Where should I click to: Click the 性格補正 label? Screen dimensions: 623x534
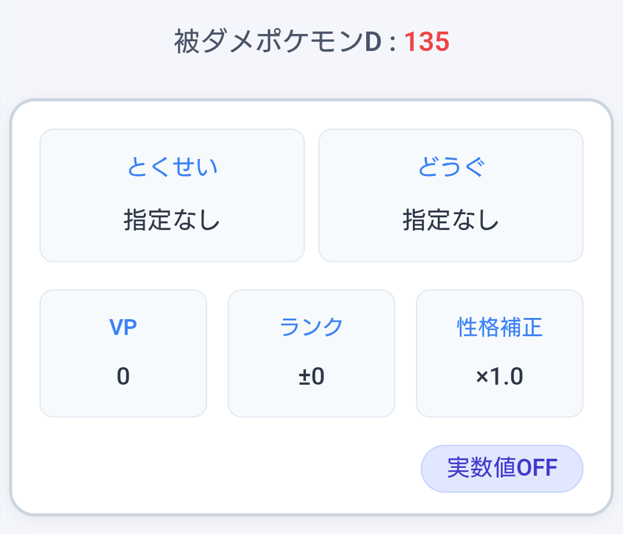point(499,326)
